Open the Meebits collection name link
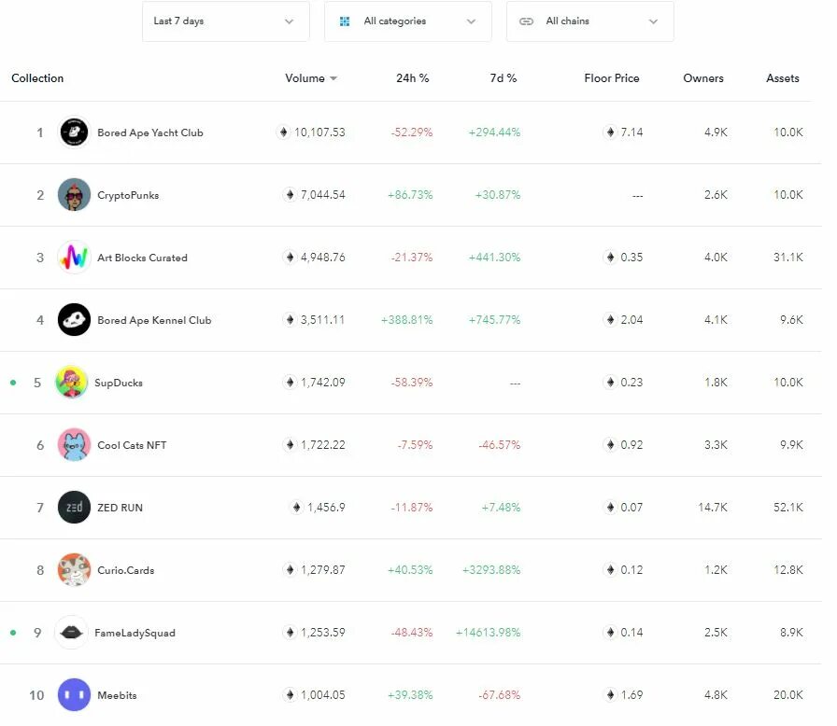837x726 pixels. [117, 695]
